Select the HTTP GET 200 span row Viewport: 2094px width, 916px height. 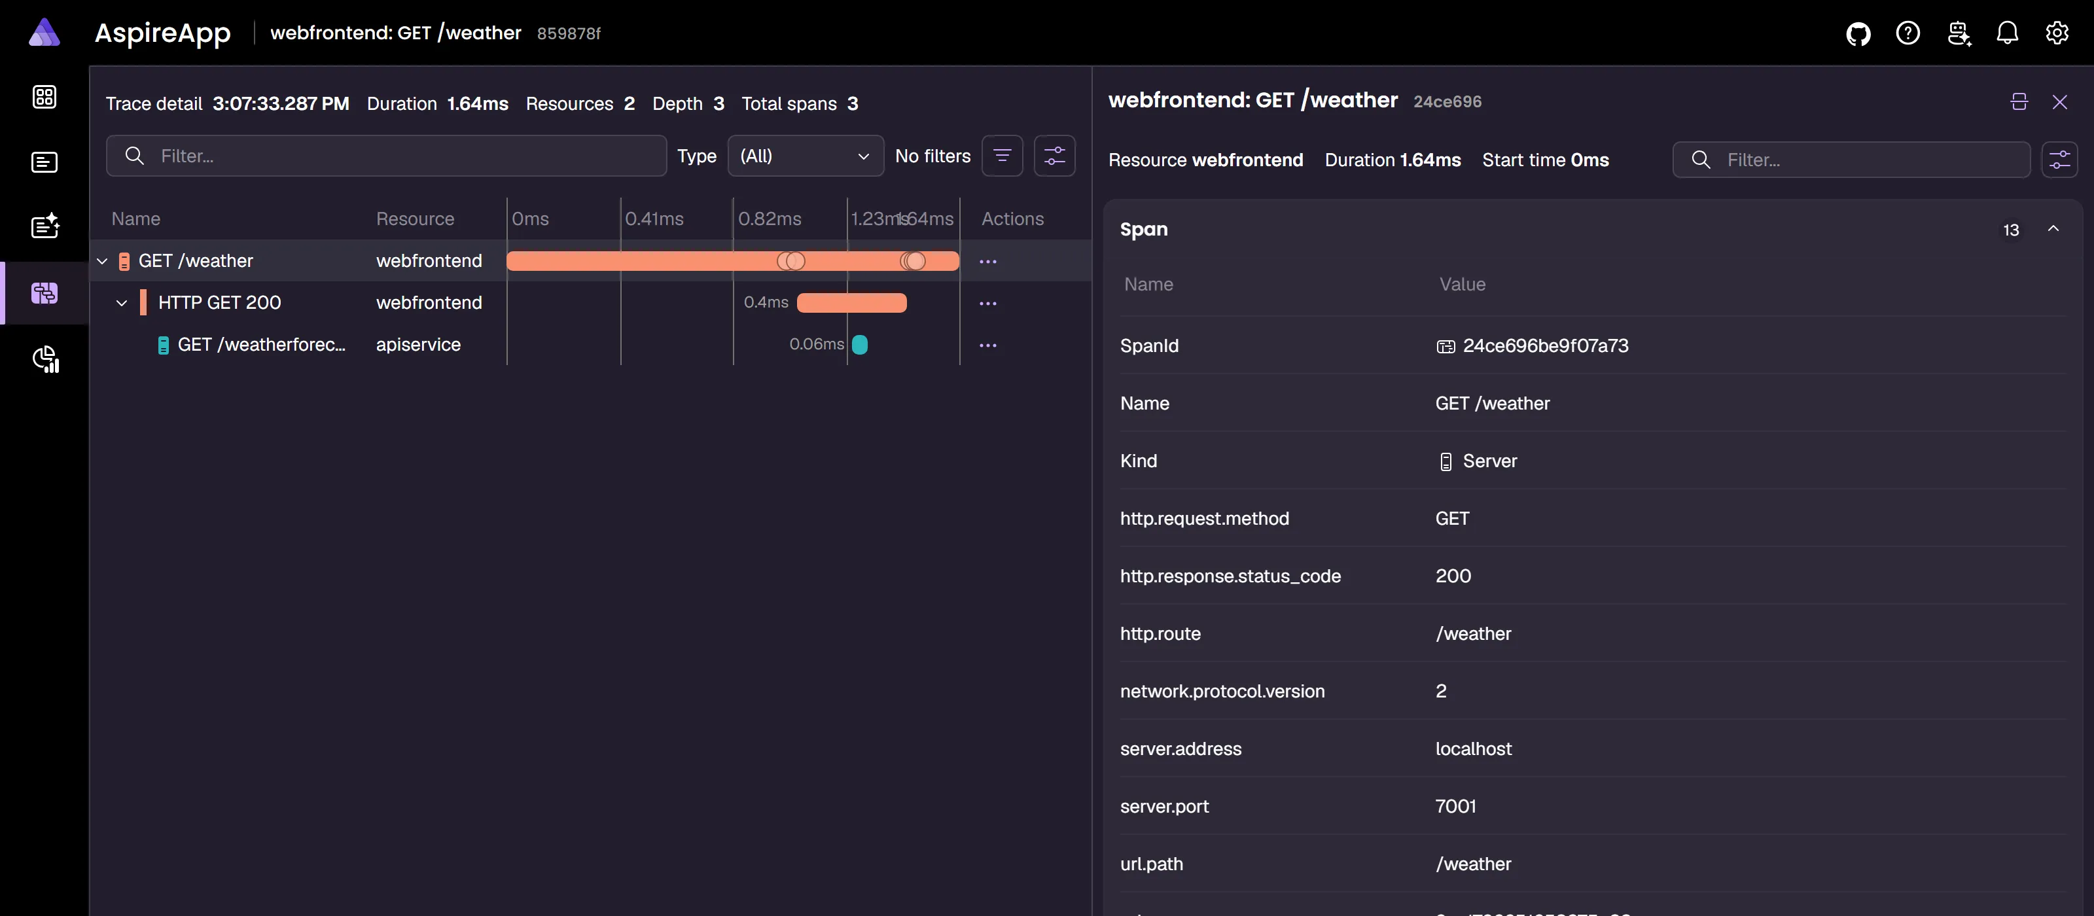tap(590, 302)
